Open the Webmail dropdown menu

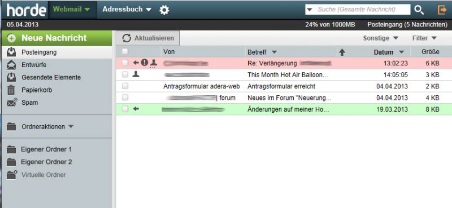(72, 10)
